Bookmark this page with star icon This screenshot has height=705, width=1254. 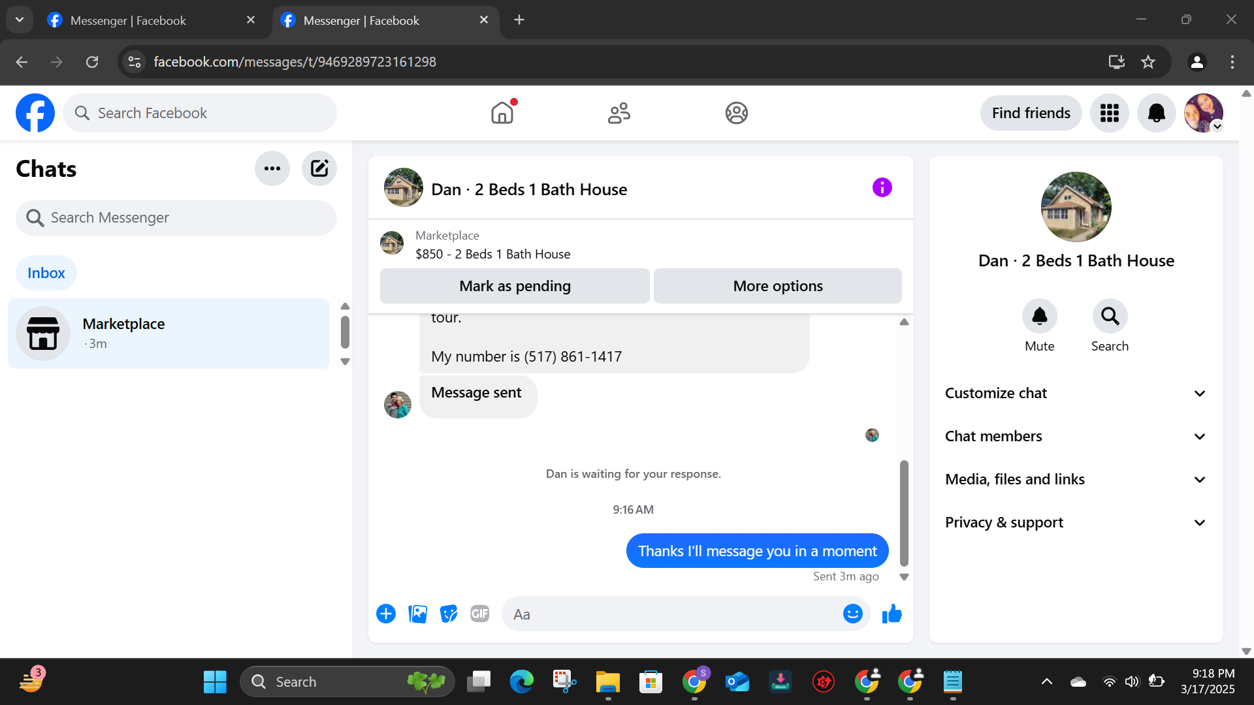pos(1148,62)
